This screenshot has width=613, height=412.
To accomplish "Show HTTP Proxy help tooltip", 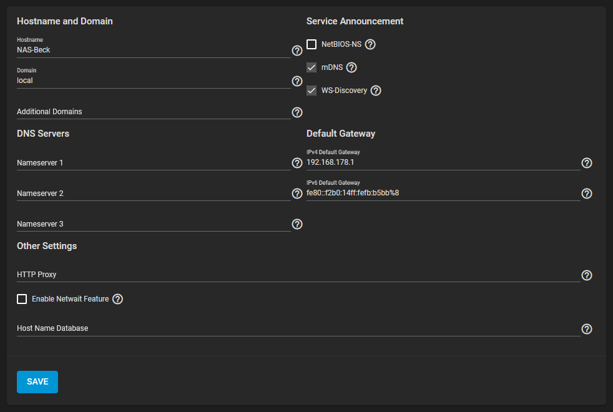I will point(586,275).
